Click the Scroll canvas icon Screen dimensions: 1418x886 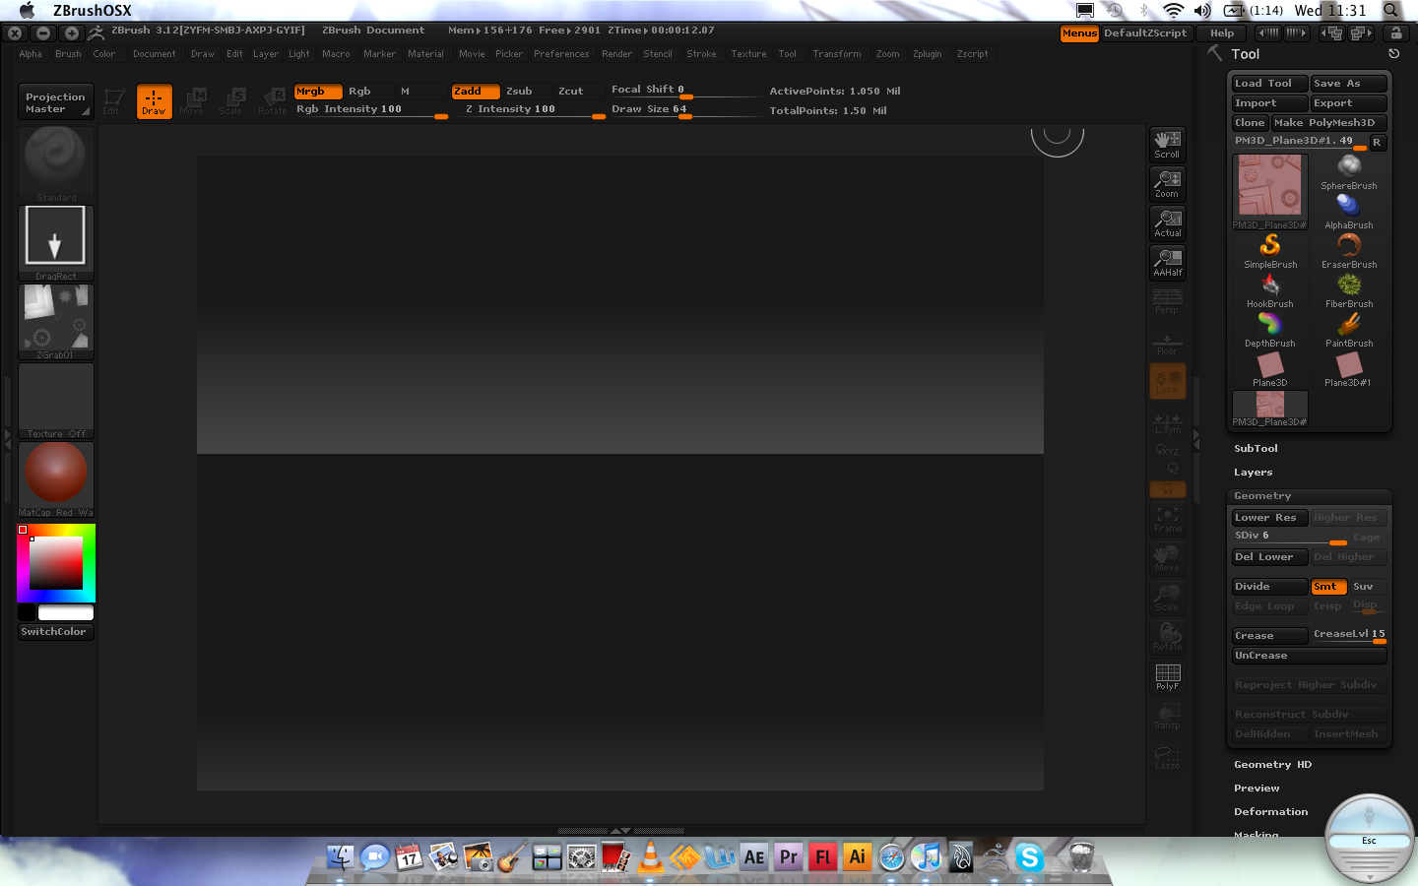1167,145
